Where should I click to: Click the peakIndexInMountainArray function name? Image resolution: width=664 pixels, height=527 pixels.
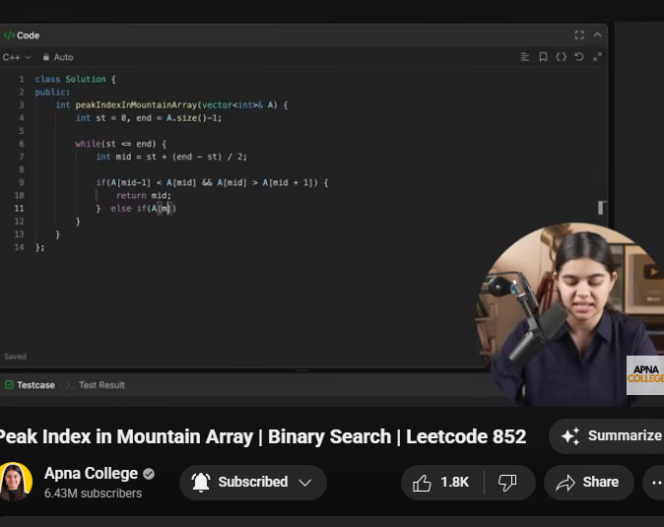(x=136, y=105)
